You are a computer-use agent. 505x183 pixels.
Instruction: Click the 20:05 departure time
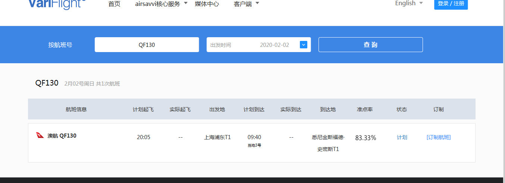pos(144,137)
